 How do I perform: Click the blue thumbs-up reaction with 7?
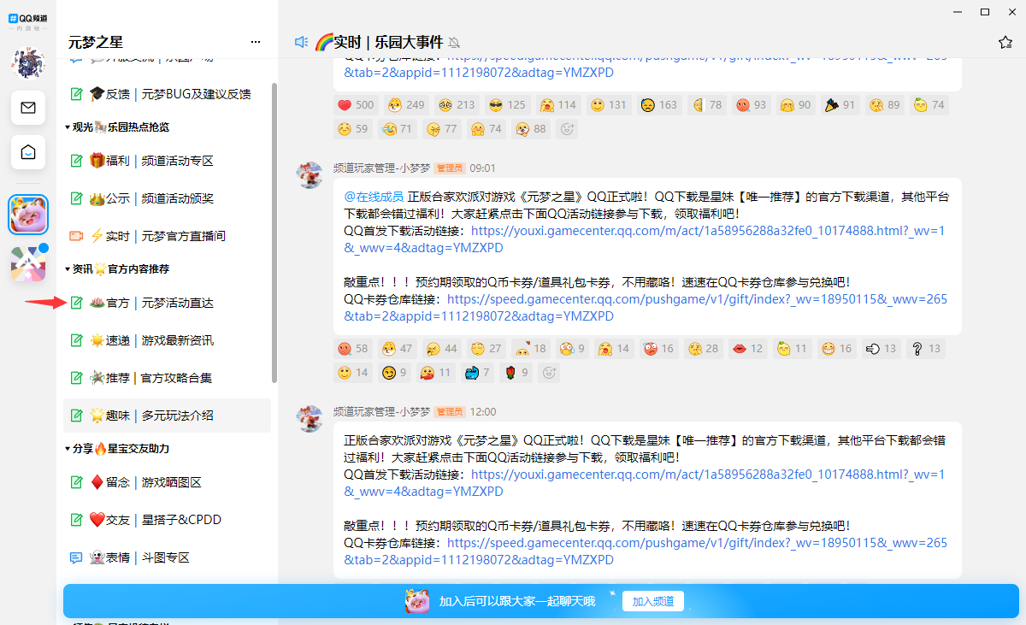tap(476, 373)
